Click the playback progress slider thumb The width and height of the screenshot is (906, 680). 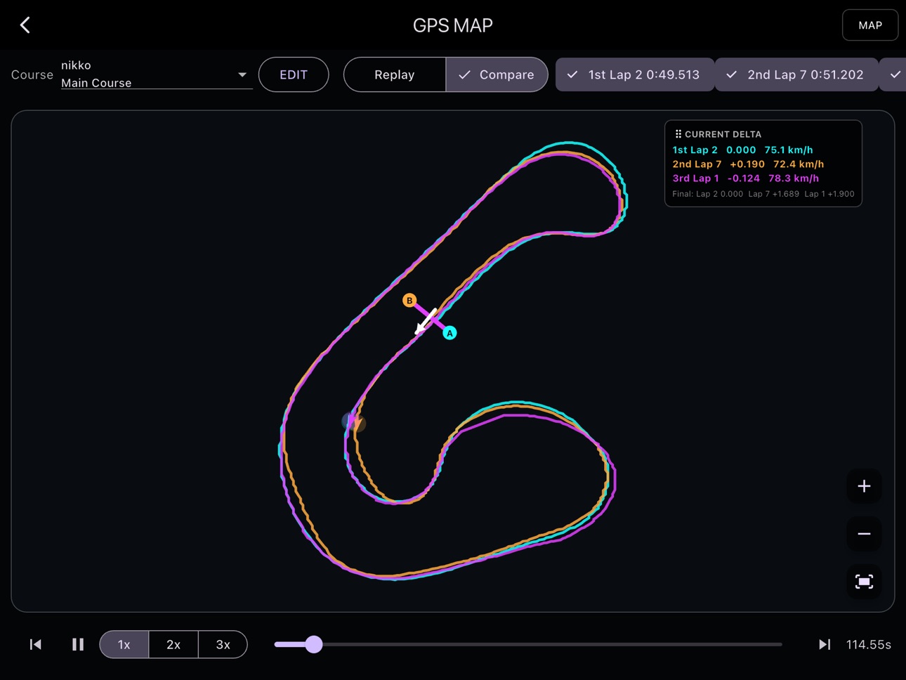click(x=314, y=644)
